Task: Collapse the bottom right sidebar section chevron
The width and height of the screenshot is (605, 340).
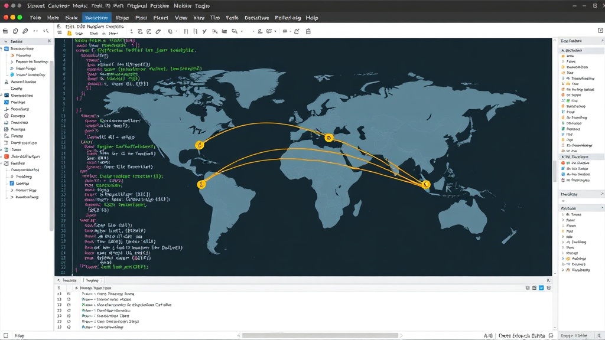Action: 602,208
